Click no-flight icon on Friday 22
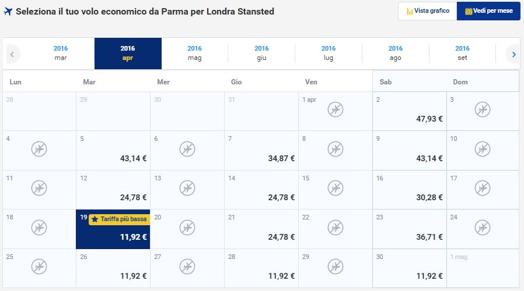Image resolution: width=524 pixels, height=291 pixels. click(x=335, y=228)
